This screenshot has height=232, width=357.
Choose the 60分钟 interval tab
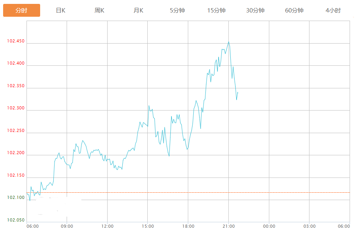294,11
